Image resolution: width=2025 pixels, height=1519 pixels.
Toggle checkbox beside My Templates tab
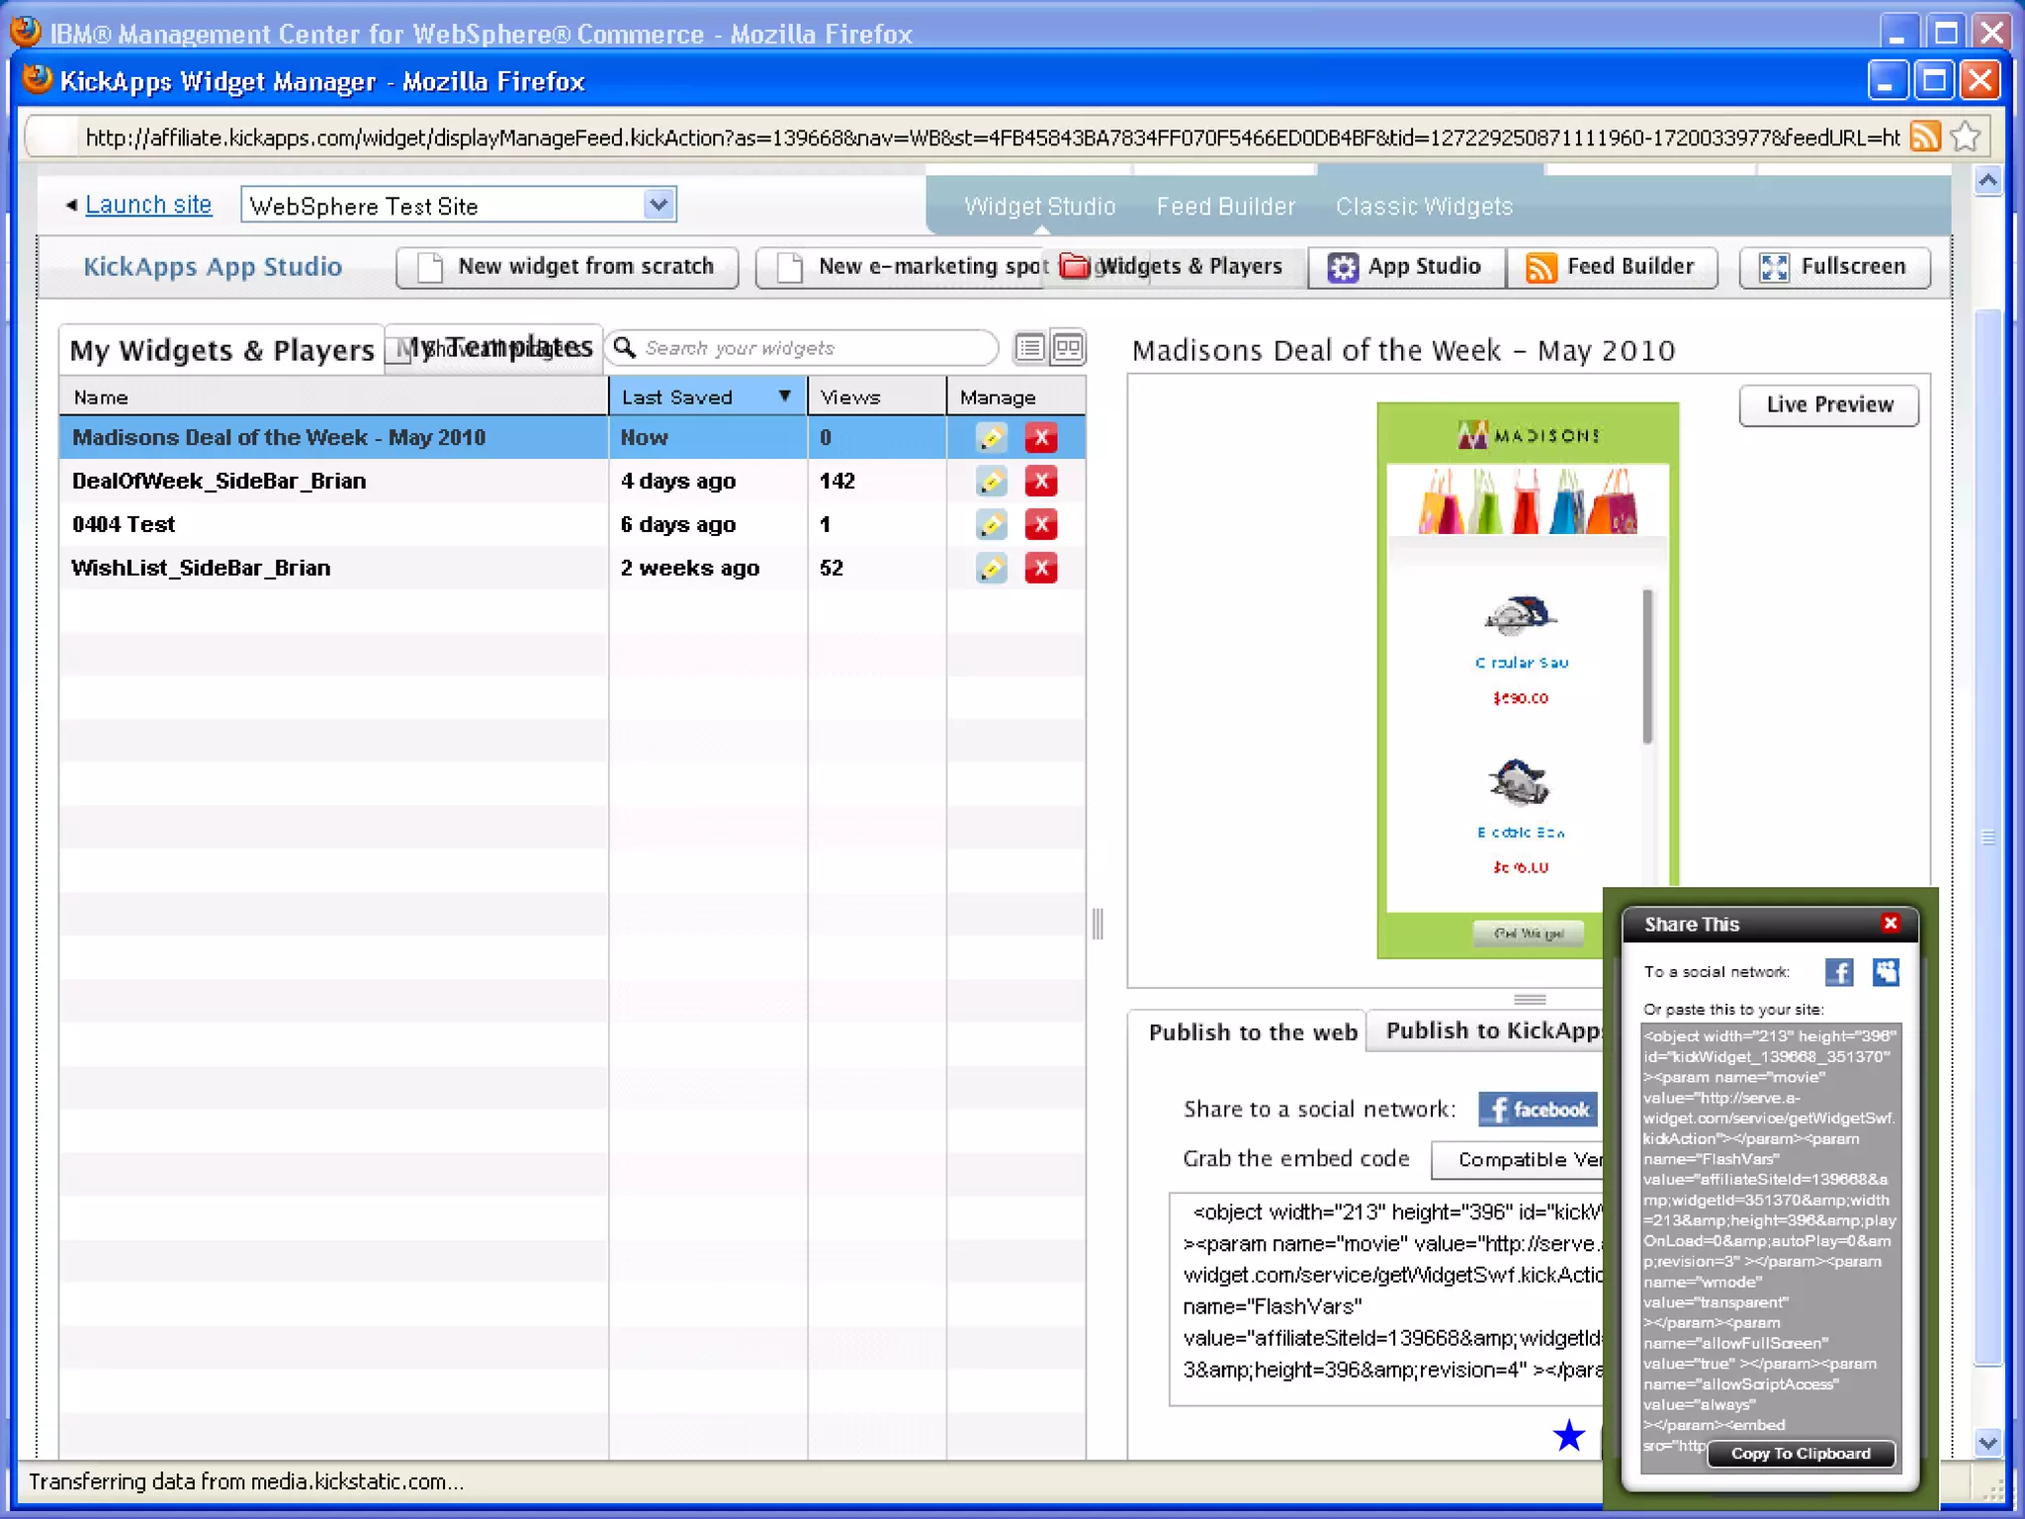point(397,350)
